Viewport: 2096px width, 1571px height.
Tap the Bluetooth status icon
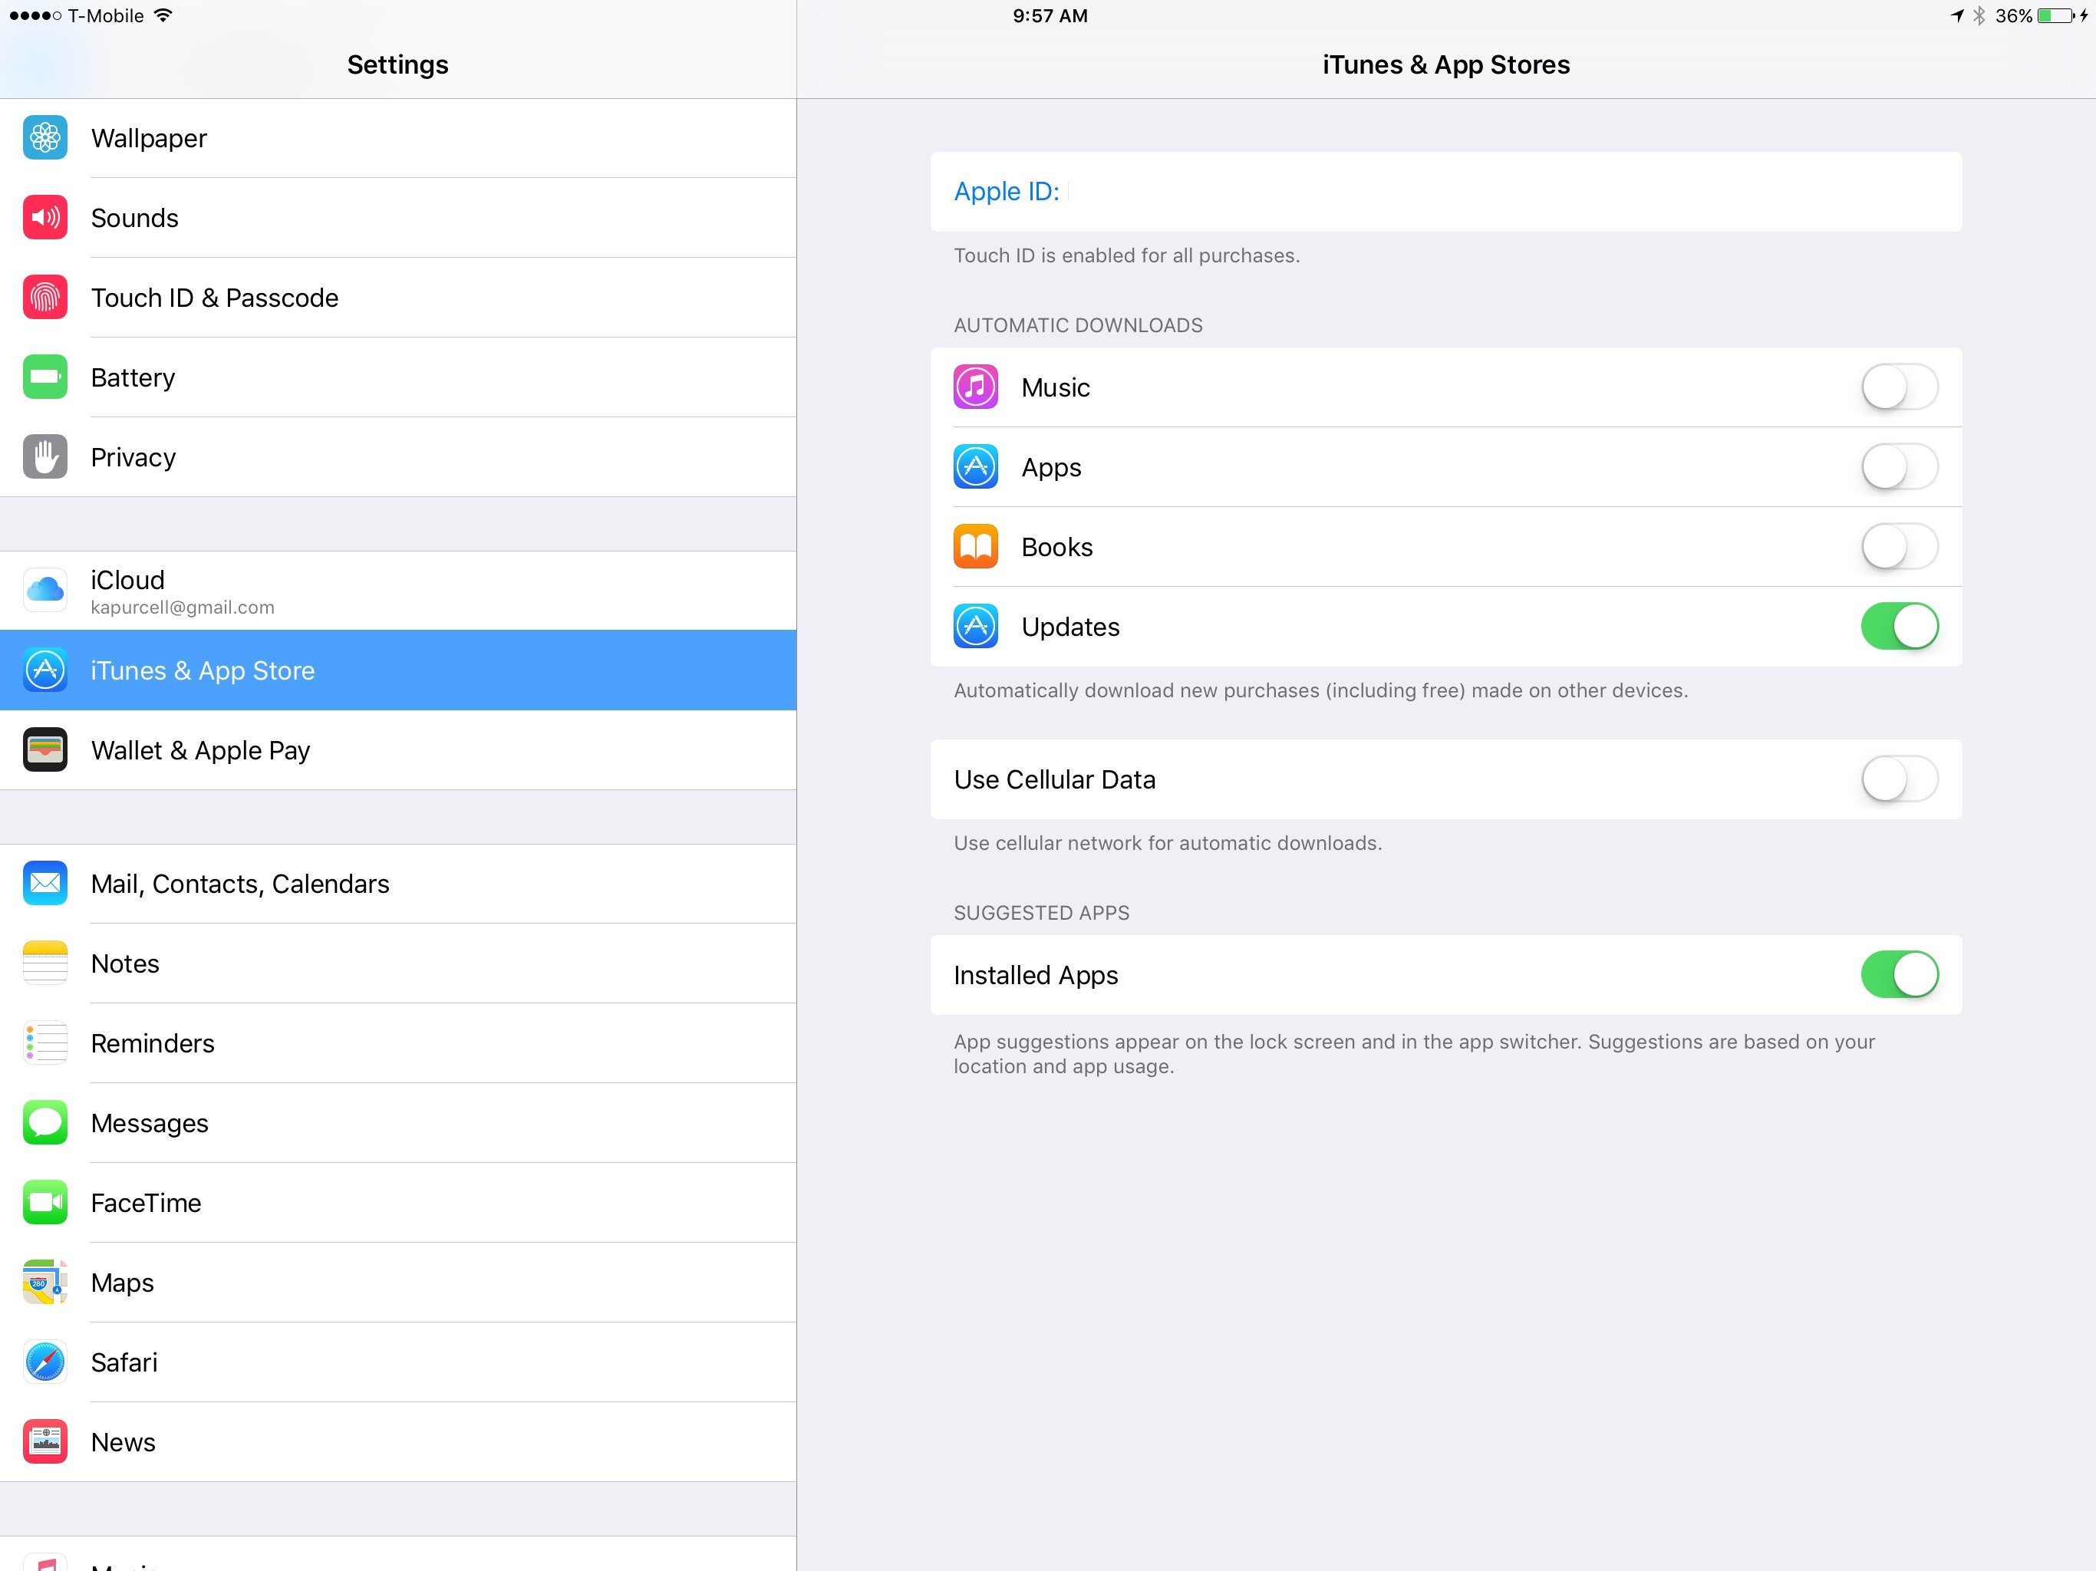coord(1979,16)
